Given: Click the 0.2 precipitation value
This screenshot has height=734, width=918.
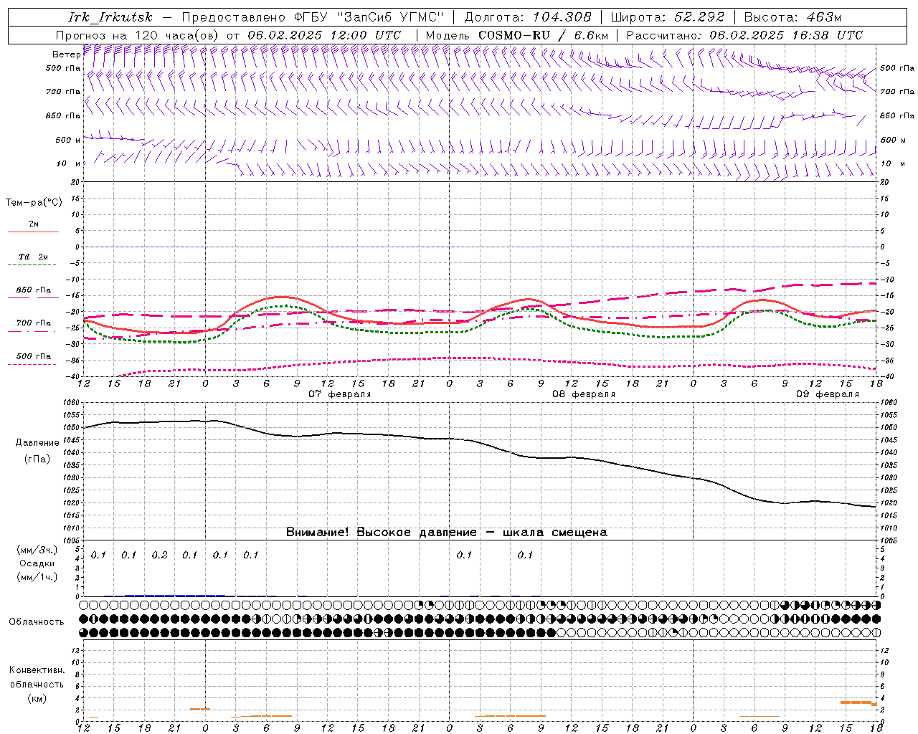Looking at the screenshot, I should point(159,555).
